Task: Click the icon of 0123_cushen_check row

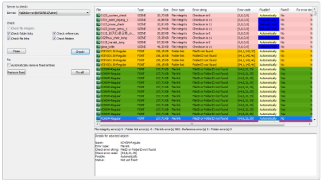Action: 98,15
